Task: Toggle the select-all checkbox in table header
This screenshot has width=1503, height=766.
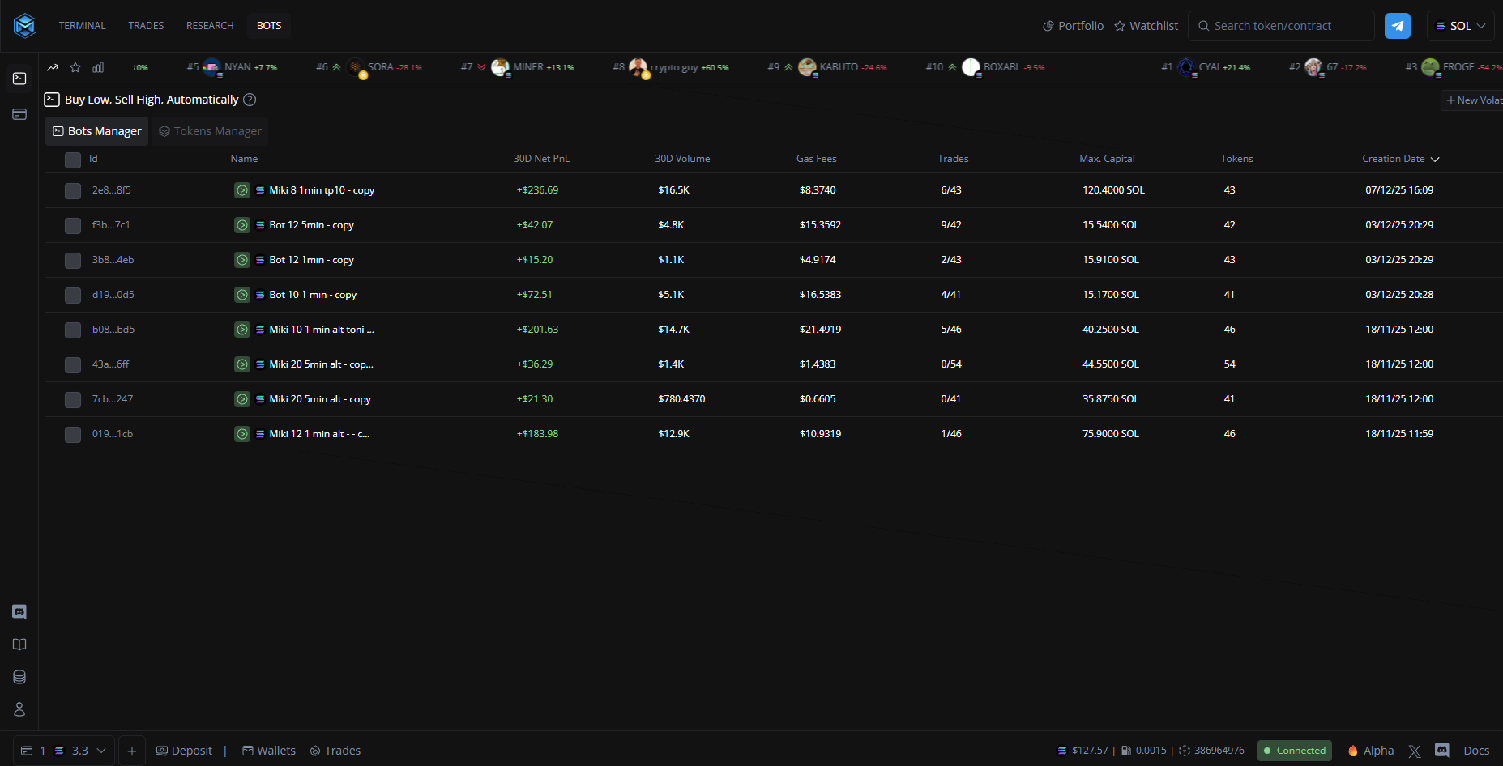Action: pos(73,160)
